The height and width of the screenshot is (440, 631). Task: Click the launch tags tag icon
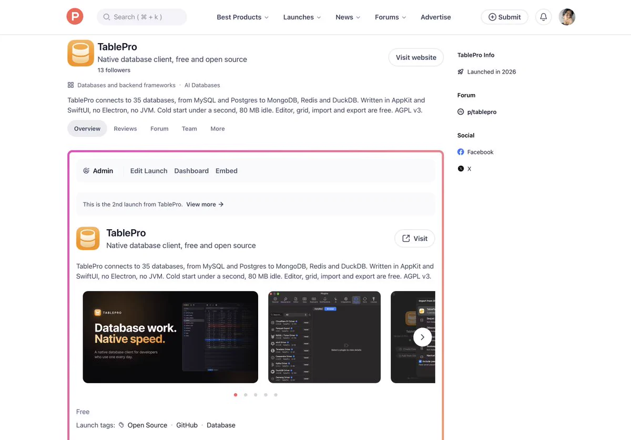tap(121, 425)
